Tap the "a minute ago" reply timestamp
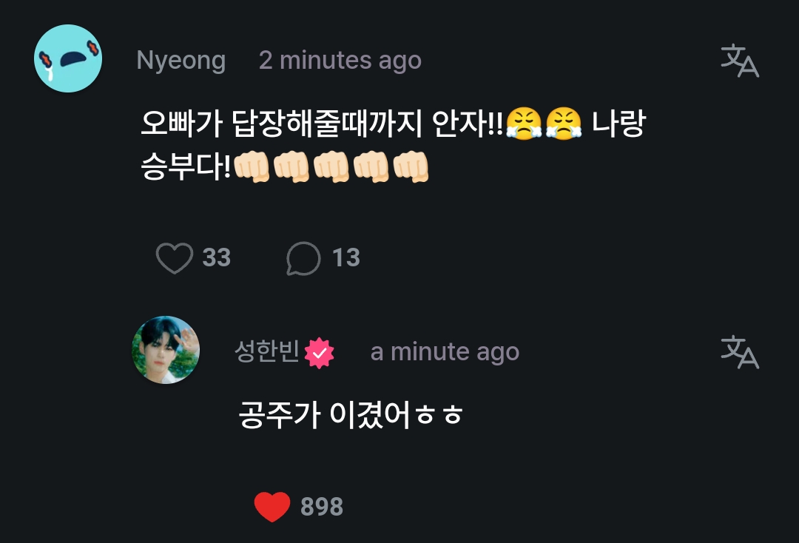 tap(445, 352)
